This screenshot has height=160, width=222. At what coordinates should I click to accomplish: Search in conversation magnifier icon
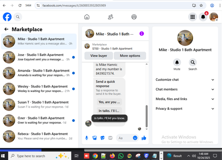pos(193,62)
